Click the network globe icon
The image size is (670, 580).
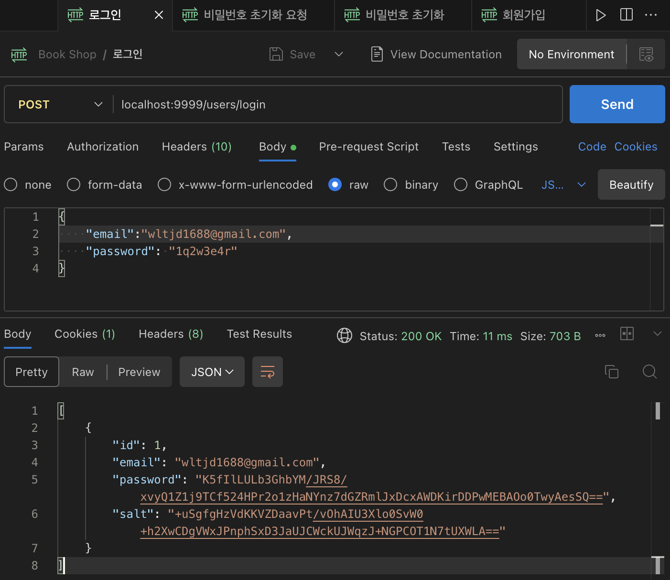click(x=345, y=335)
